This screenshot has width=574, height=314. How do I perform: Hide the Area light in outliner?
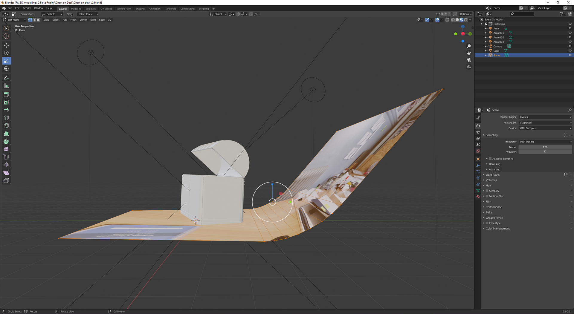570,28
